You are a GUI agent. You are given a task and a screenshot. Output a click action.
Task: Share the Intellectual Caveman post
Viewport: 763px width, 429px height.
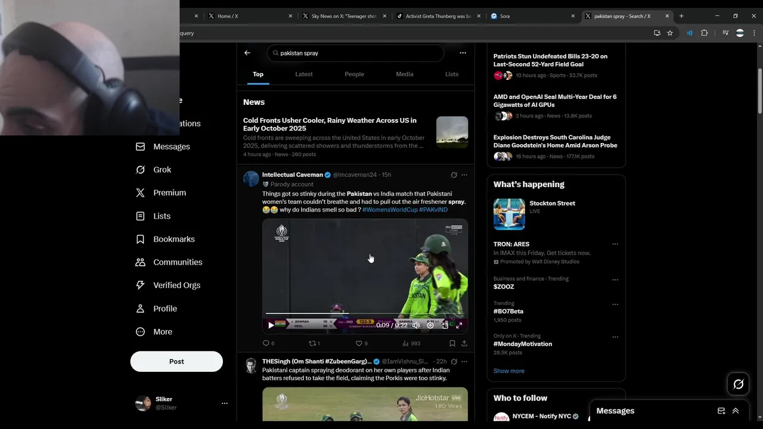coord(464,343)
